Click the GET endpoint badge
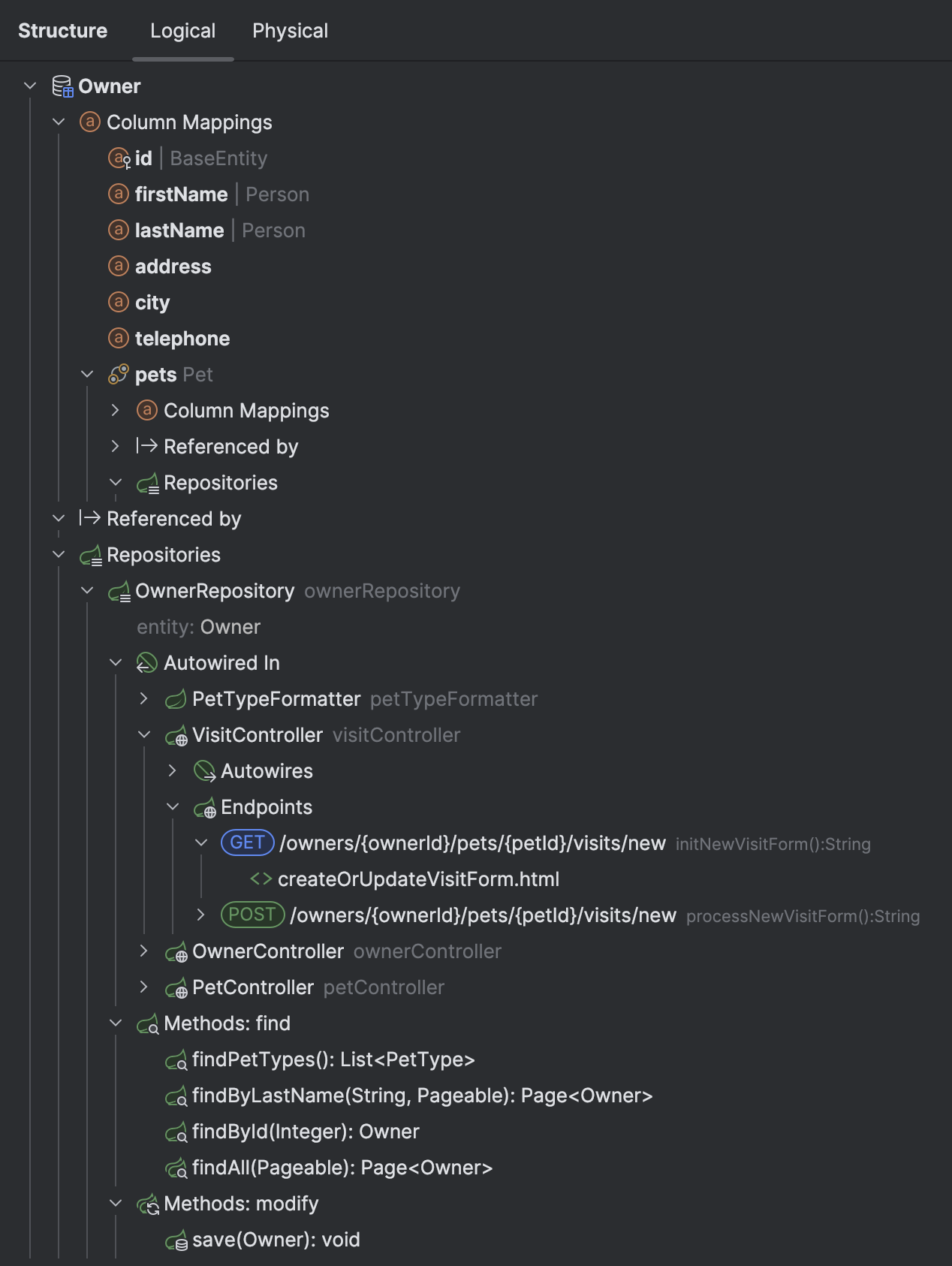The height and width of the screenshot is (1266, 952). (247, 842)
